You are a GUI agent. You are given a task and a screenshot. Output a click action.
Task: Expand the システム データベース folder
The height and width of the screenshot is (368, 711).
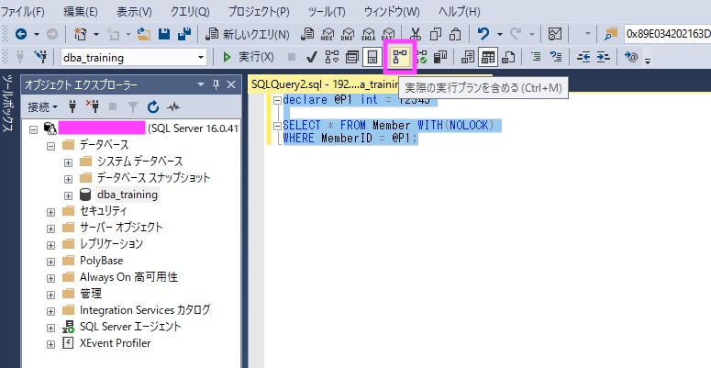pyautogui.click(x=68, y=162)
